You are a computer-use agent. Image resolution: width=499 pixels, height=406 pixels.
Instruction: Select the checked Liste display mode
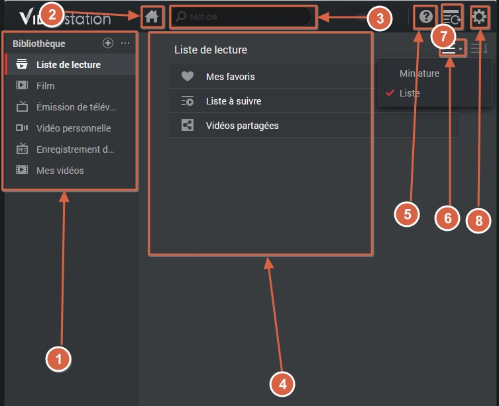[410, 93]
